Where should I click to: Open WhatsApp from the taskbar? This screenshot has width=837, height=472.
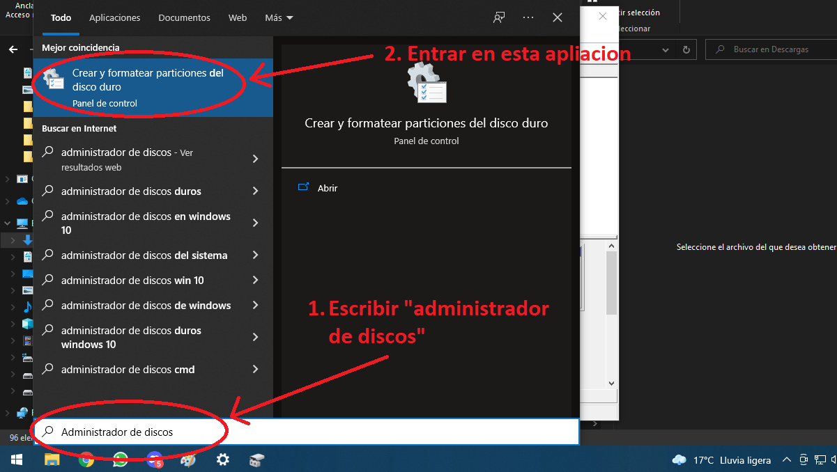tap(121, 459)
